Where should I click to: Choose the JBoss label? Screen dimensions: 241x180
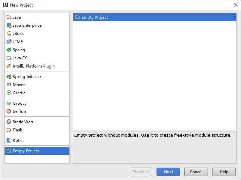[18, 33]
